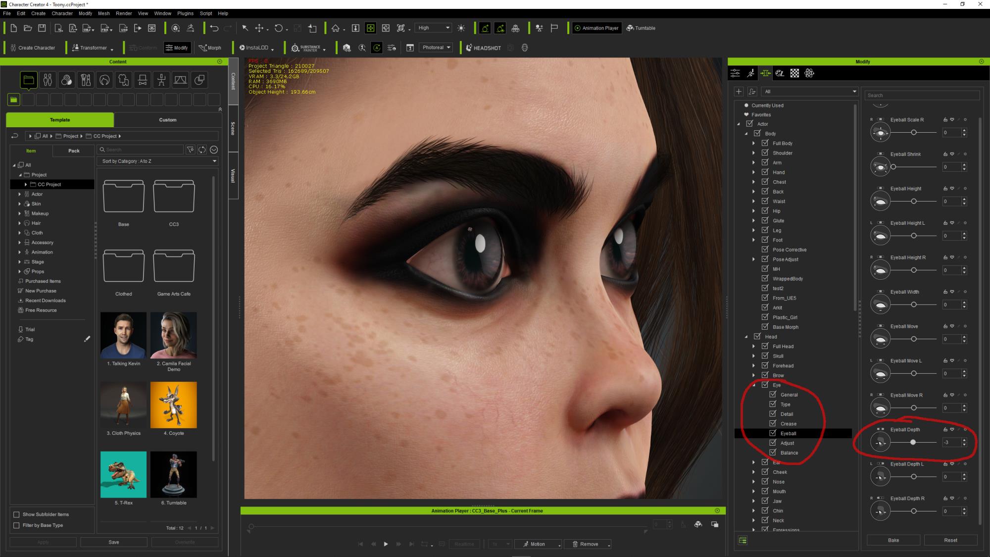Select the Actor content category icon

click(x=48, y=80)
